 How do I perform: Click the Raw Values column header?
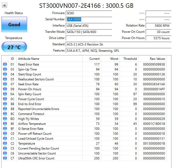[152, 59]
